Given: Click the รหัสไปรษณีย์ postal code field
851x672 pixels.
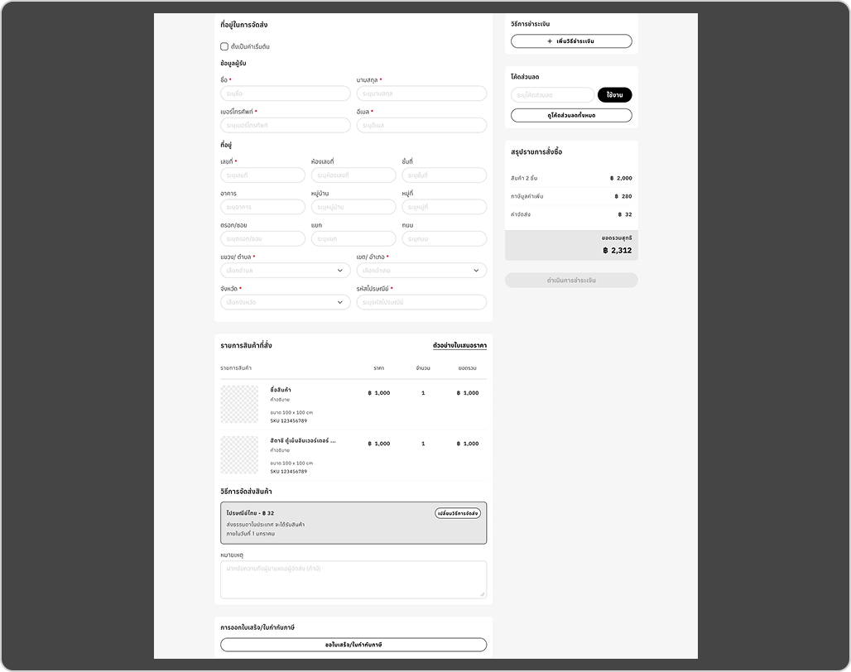Looking at the screenshot, I should coord(421,303).
